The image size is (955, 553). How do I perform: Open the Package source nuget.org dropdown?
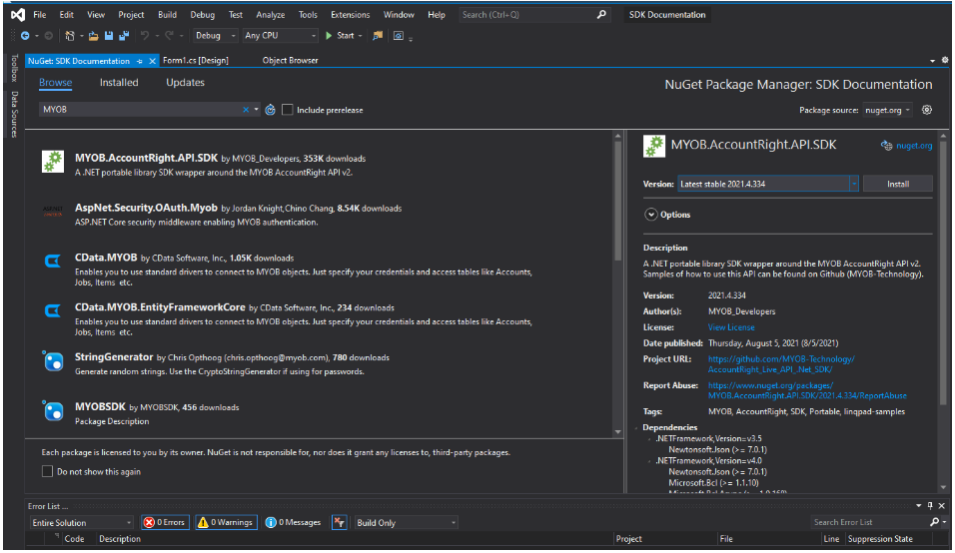(887, 110)
